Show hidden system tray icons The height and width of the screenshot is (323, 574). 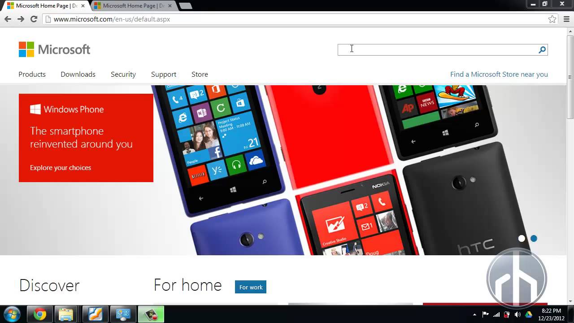point(474,314)
